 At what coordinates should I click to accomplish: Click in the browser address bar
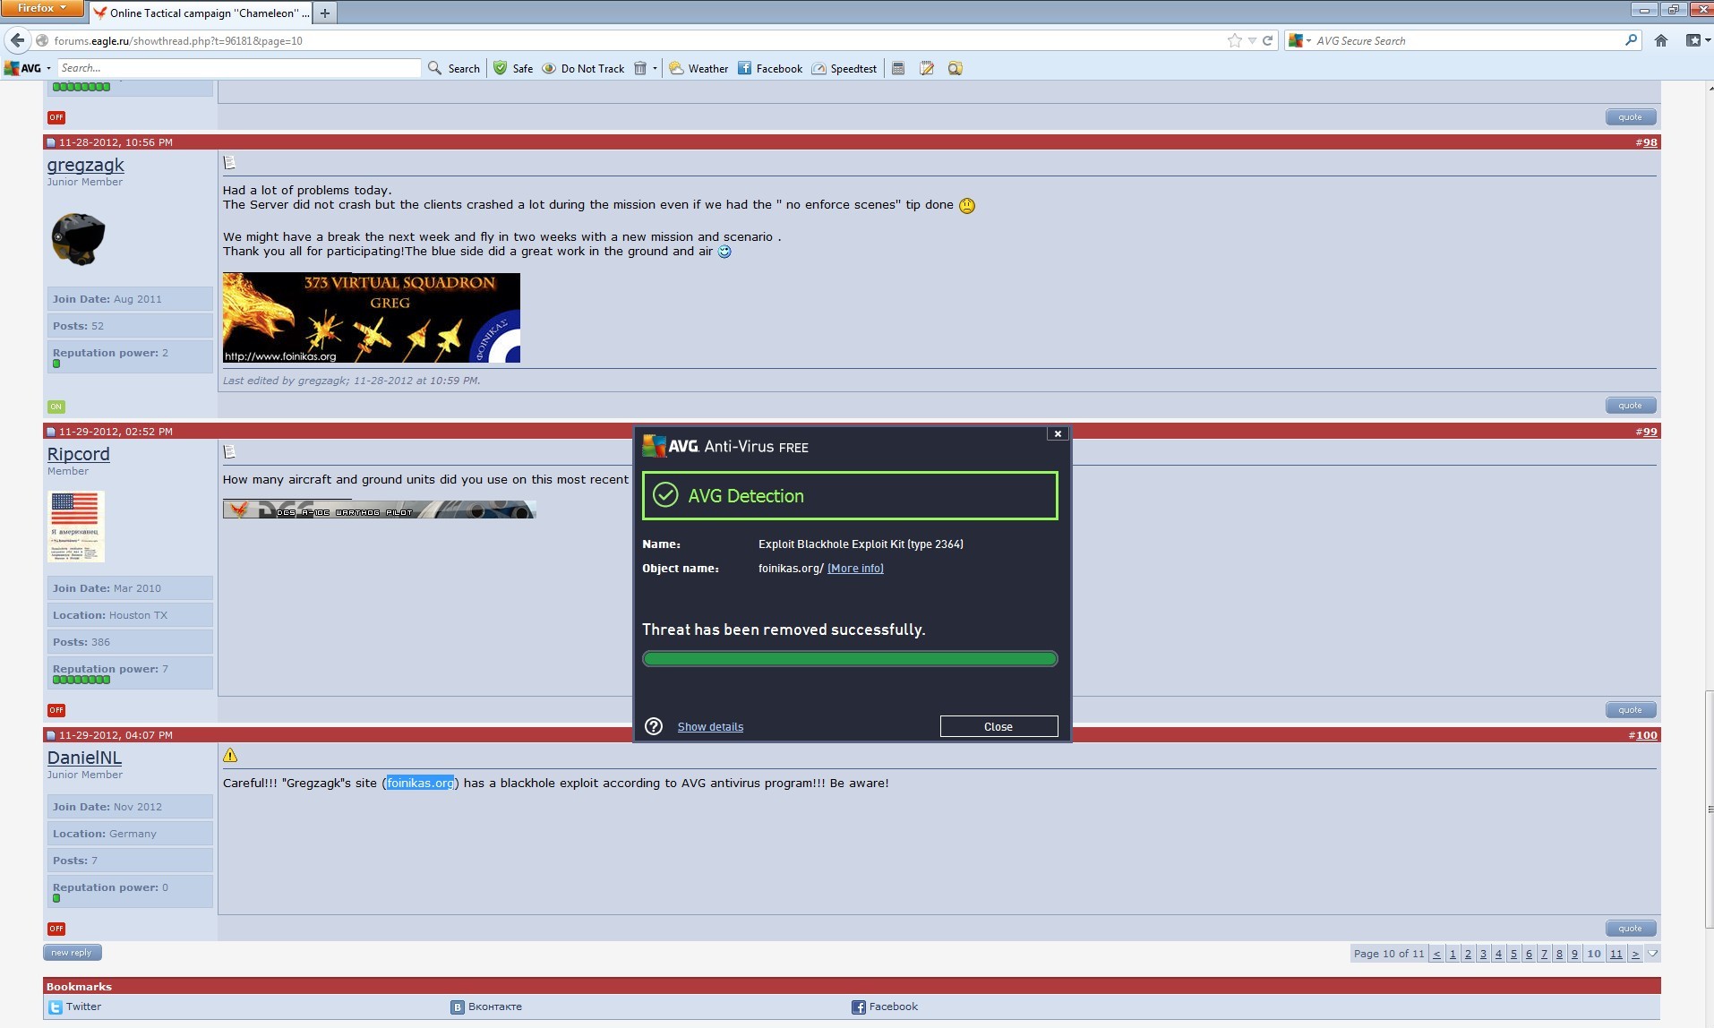pos(627,40)
